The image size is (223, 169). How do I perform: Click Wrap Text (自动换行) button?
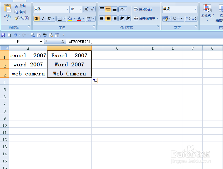click(143, 9)
